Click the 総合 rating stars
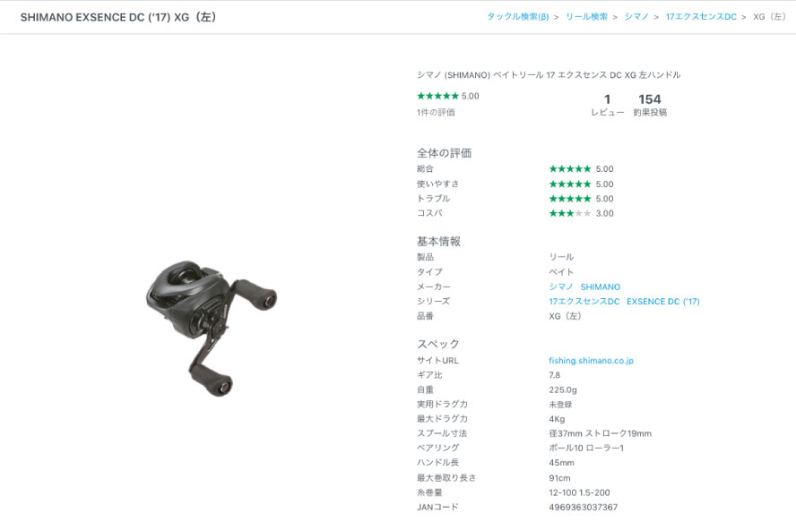Viewport: 796px width, 522px height. (x=570, y=169)
